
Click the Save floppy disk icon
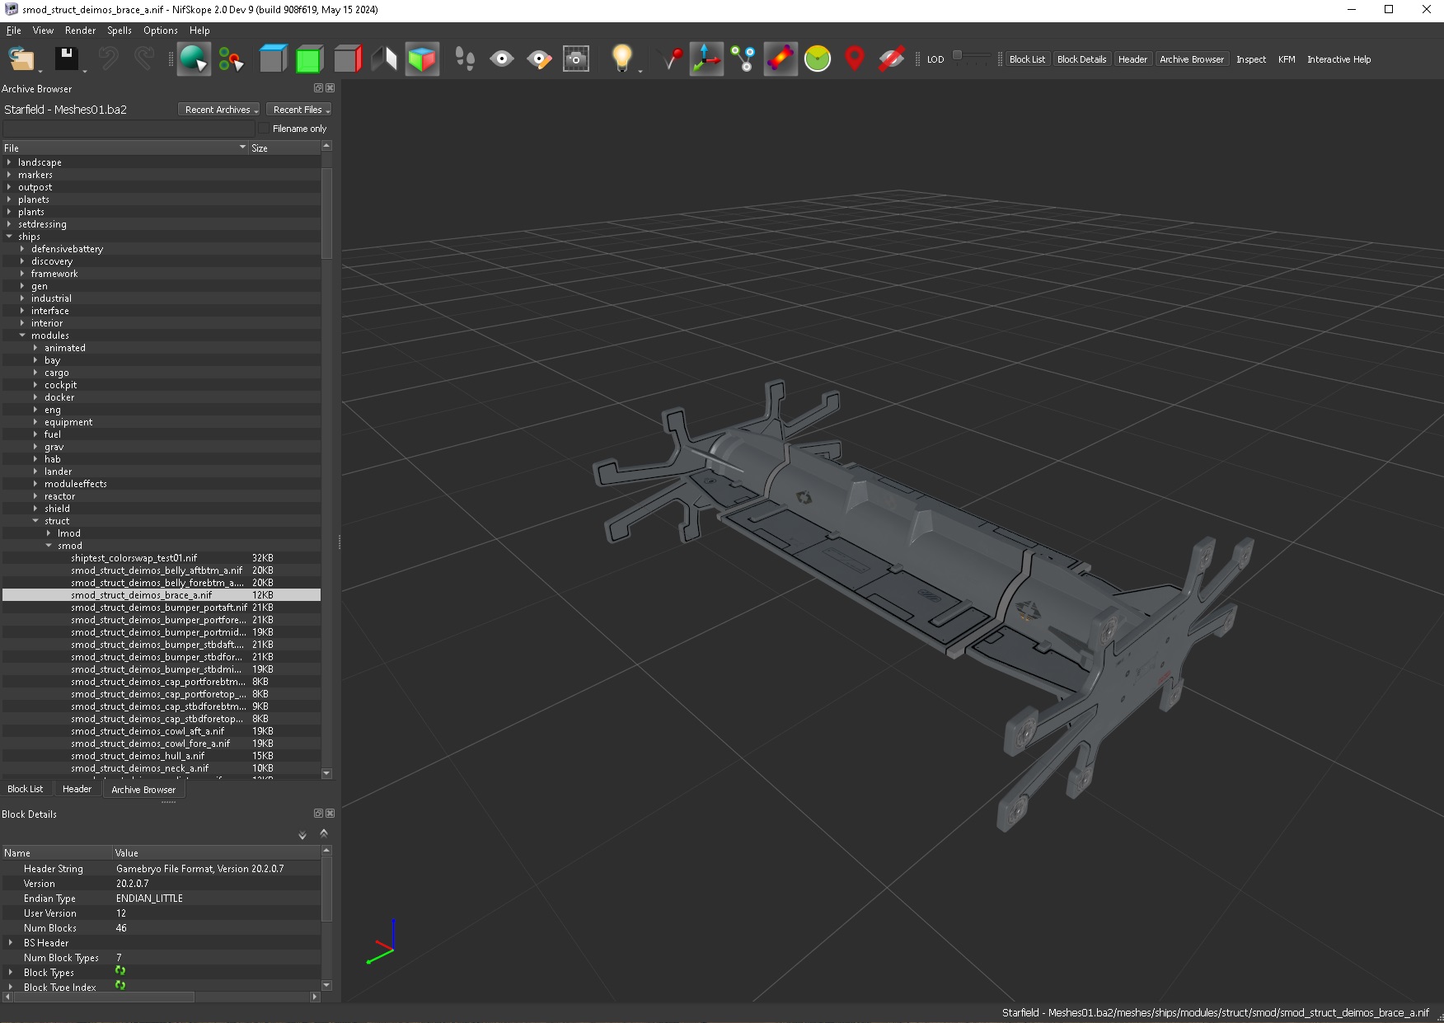66,59
